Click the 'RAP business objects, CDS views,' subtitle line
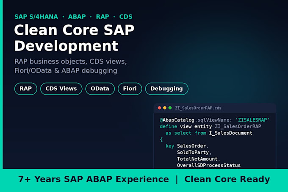 pyautogui.click(x=71, y=61)
